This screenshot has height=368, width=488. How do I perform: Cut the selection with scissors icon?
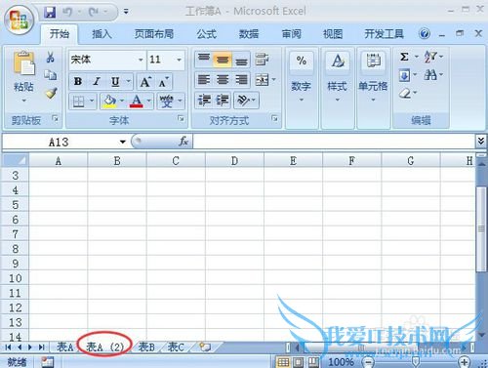(50, 57)
